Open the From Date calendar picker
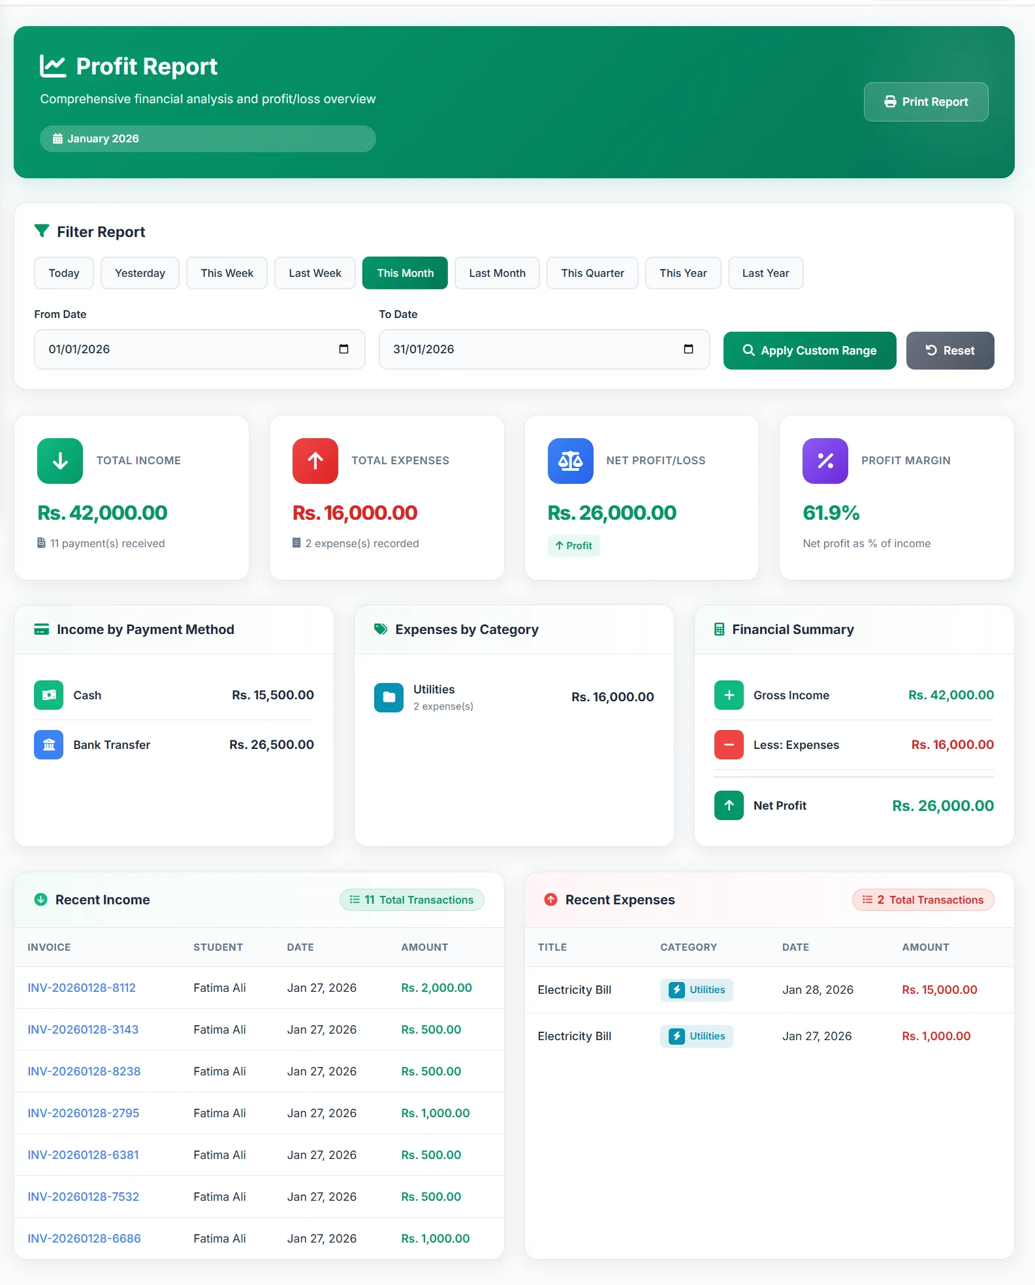This screenshot has height=1285, width=1035. click(x=343, y=349)
